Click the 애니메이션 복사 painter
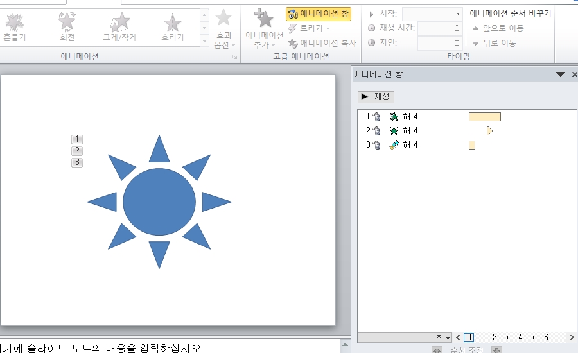 (322, 43)
